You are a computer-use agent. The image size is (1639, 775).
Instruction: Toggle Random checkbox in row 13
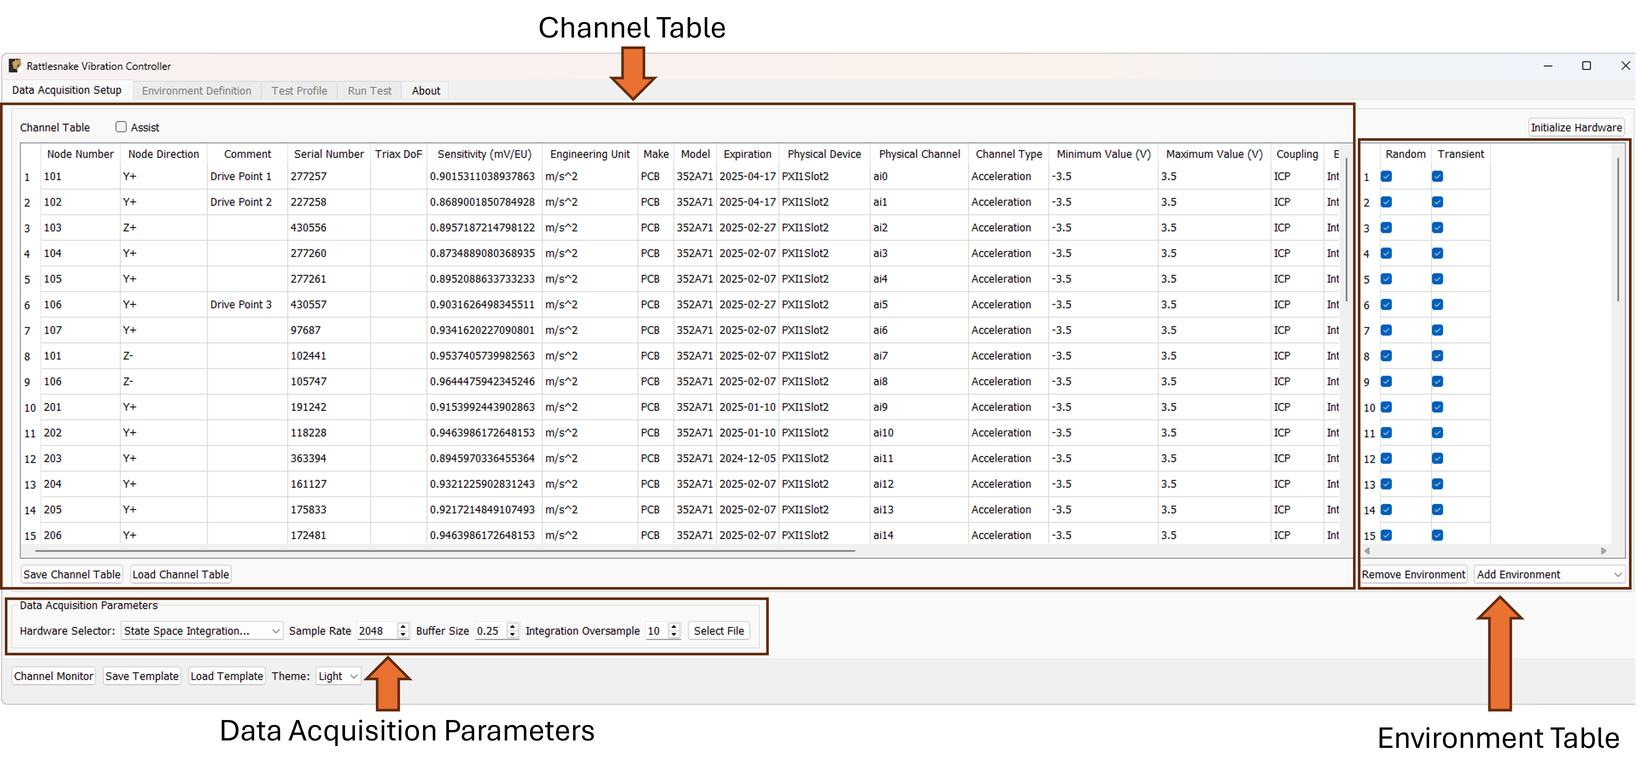tap(1386, 484)
